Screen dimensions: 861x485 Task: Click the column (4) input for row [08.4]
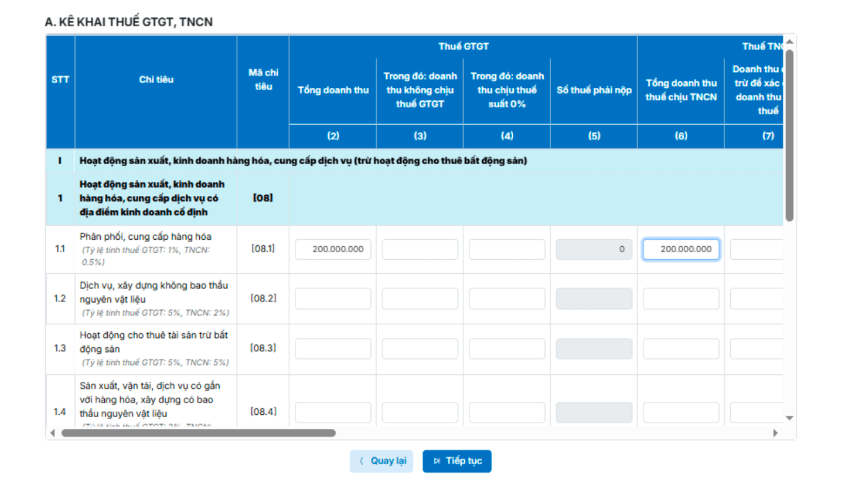pos(507,412)
